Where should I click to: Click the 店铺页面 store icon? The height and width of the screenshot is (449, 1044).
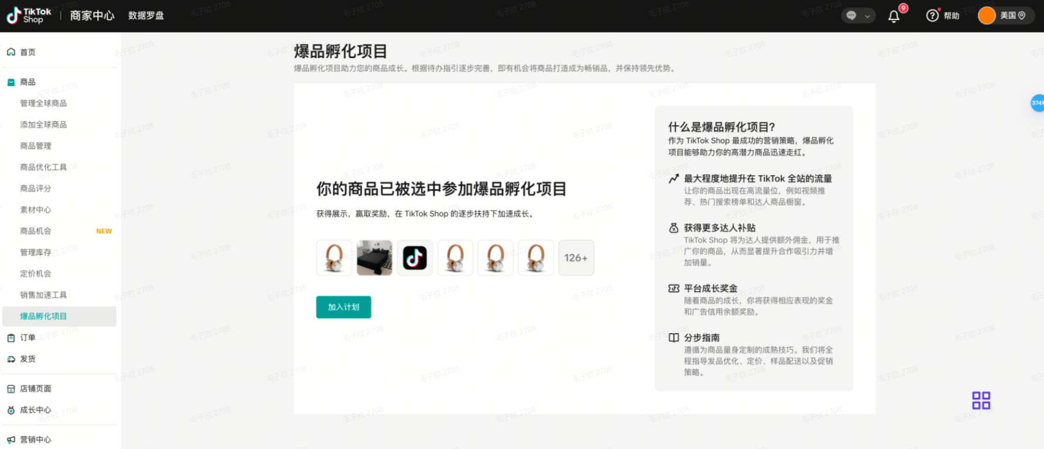coord(11,389)
